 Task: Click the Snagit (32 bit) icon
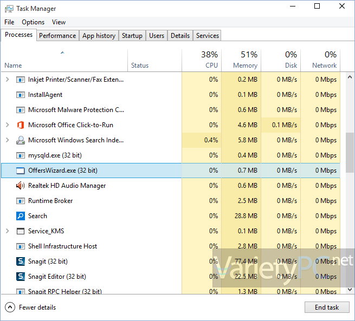(21, 261)
